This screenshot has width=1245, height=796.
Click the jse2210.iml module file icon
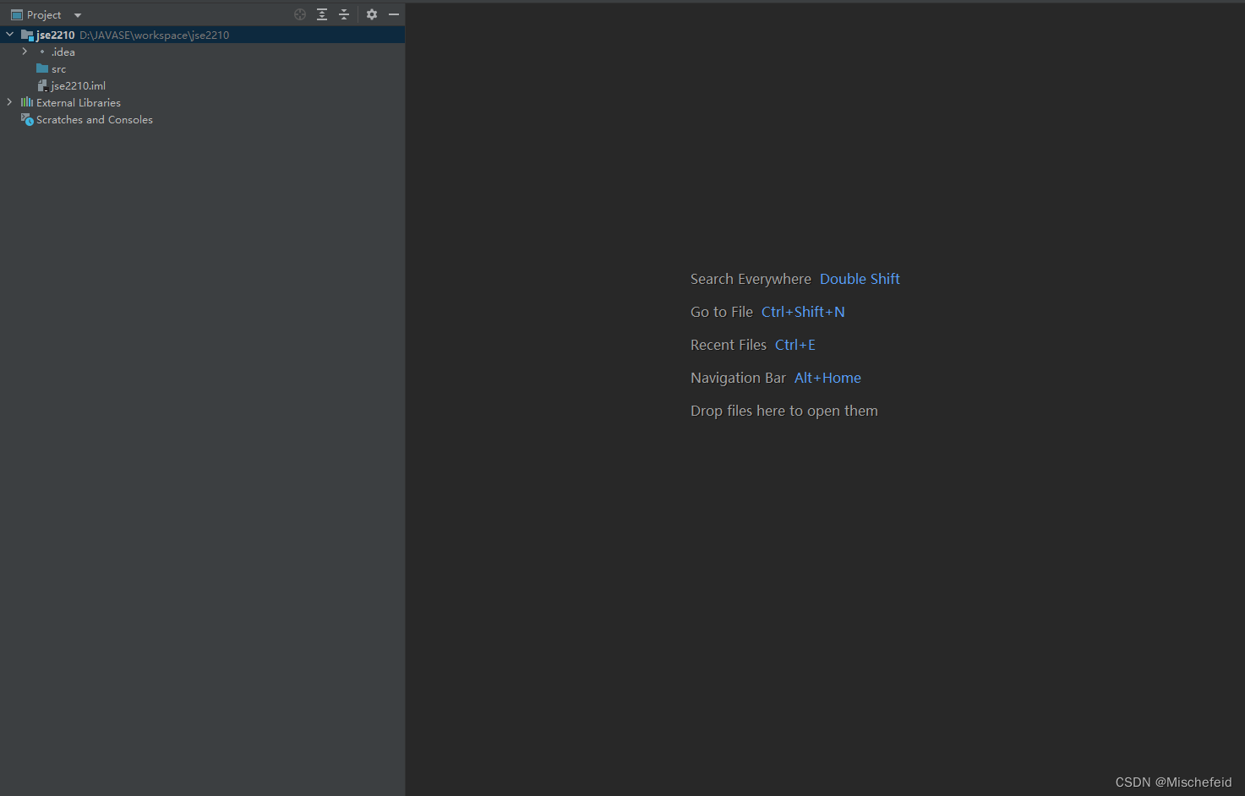[43, 85]
